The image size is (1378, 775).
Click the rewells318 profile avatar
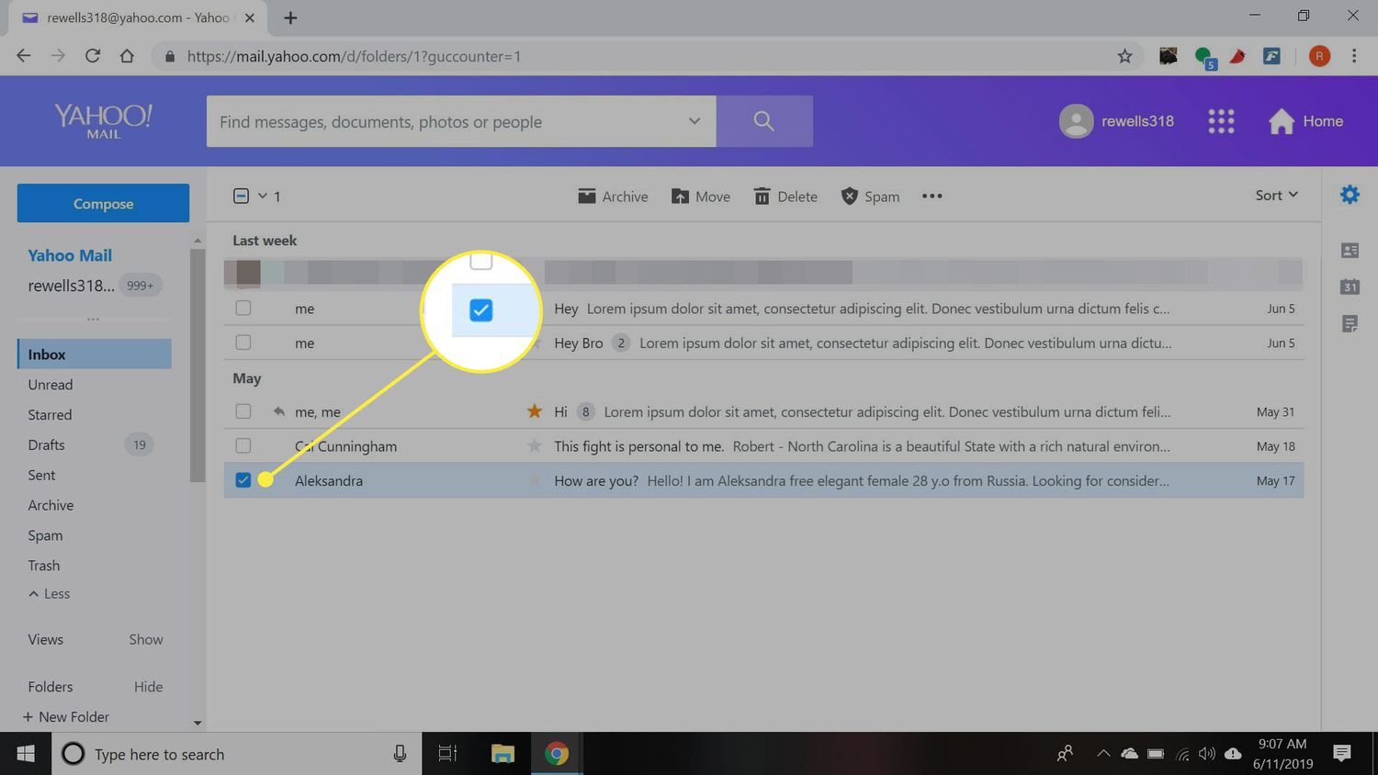point(1076,121)
